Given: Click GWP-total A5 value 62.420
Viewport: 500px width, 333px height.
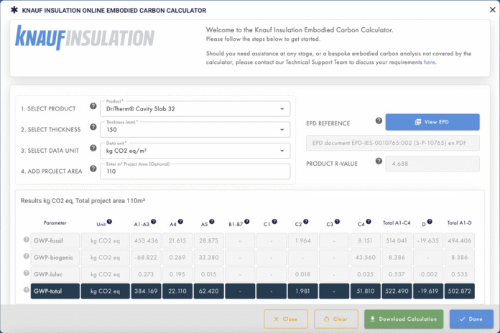Looking at the screenshot, I should [x=208, y=291].
